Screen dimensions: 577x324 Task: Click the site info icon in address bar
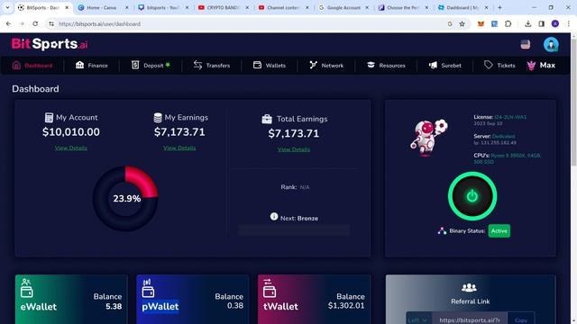click(51, 24)
